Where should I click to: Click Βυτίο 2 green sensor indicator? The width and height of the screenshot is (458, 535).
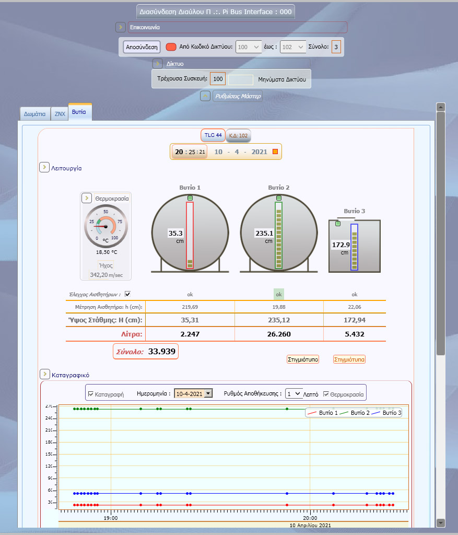click(279, 198)
